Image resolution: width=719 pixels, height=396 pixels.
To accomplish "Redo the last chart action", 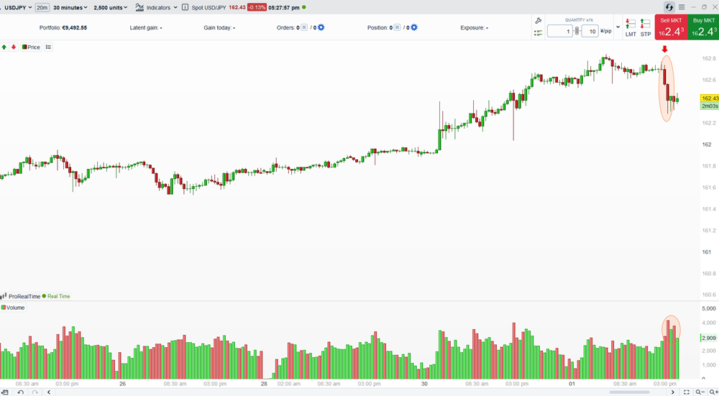I will tap(35, 392).
